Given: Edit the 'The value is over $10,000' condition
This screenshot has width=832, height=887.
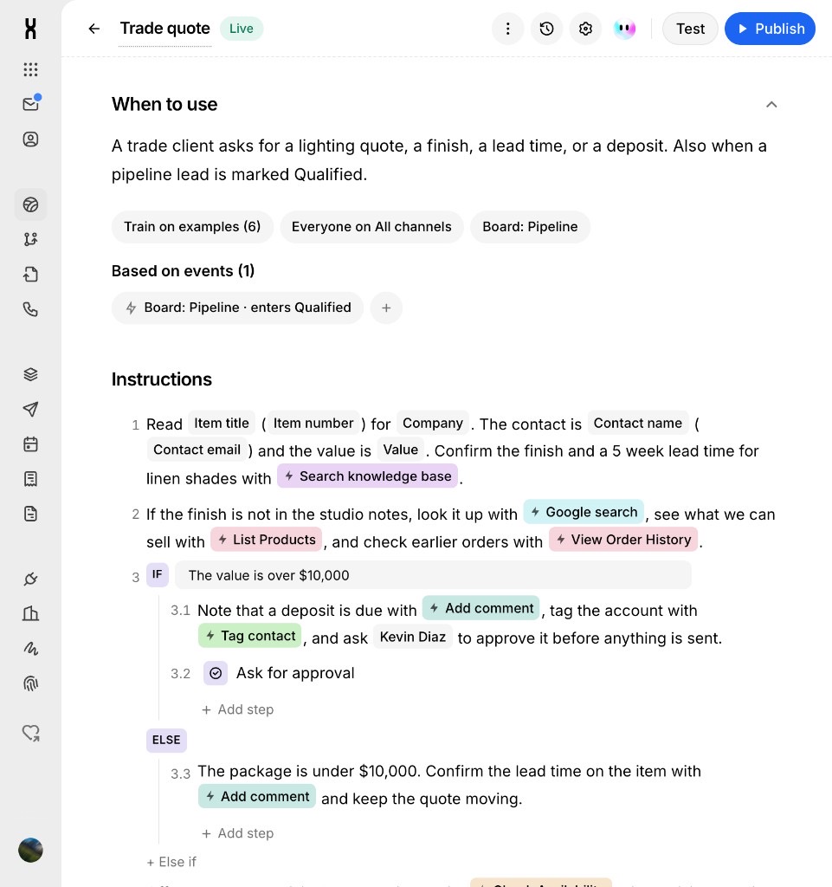Looking at the screenshot, I should (433, 575).
